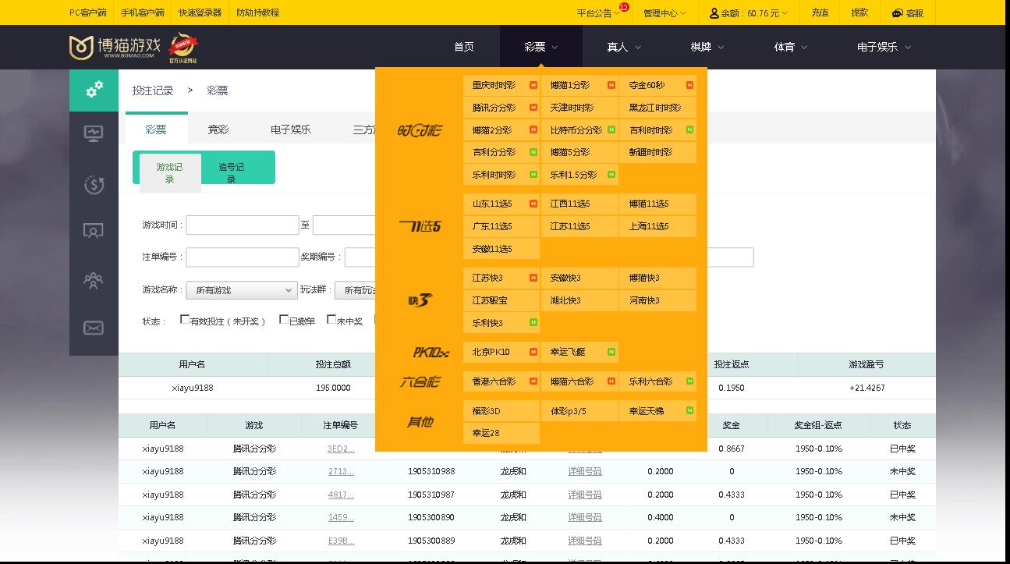Expand the 电子娱乐 navigation menu
The height and width of the screenshot is (564, 1010).
pyautogui.click(x=884, y=47)
